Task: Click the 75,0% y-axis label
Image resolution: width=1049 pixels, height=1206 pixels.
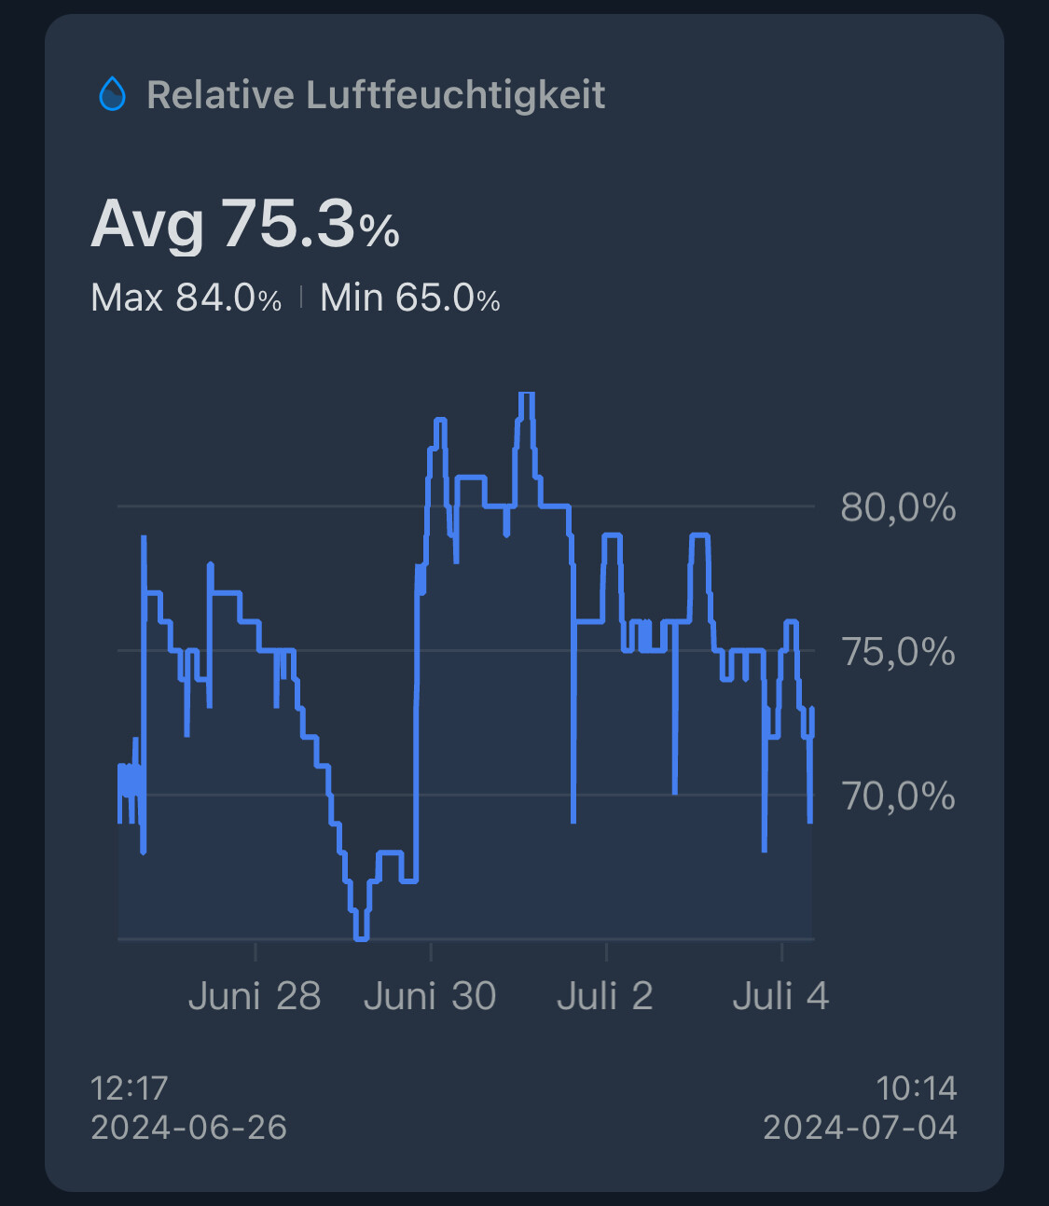Action: coord(898,652)
